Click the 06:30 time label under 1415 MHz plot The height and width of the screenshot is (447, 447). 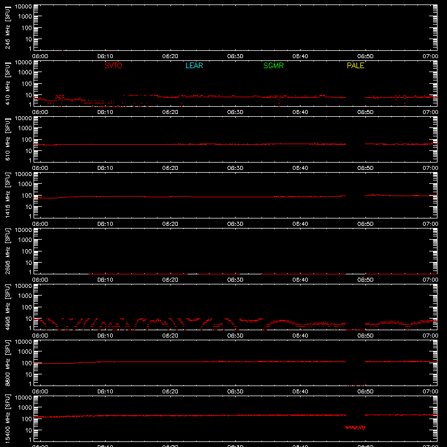pos(235,224)
